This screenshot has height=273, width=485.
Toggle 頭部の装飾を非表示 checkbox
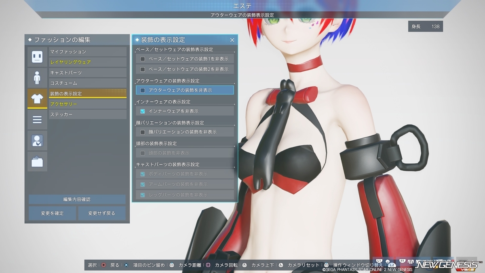142,153
